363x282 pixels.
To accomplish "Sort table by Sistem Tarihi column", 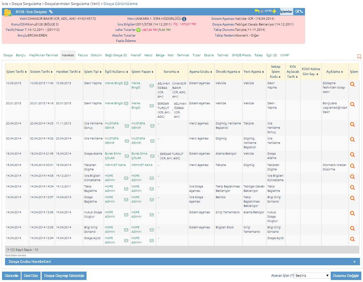I will (41, 72).
